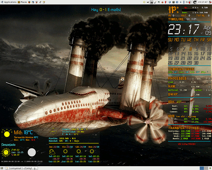
Task: Open the Applications menu
Action: coord(8,2)
